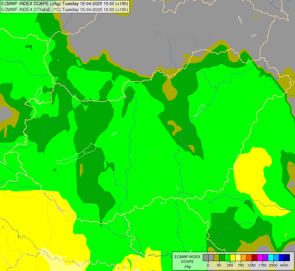The width and height of the screenshot is (295, 271).
Task: Click the pure blue legend swatch
Action: click(282, 258)
